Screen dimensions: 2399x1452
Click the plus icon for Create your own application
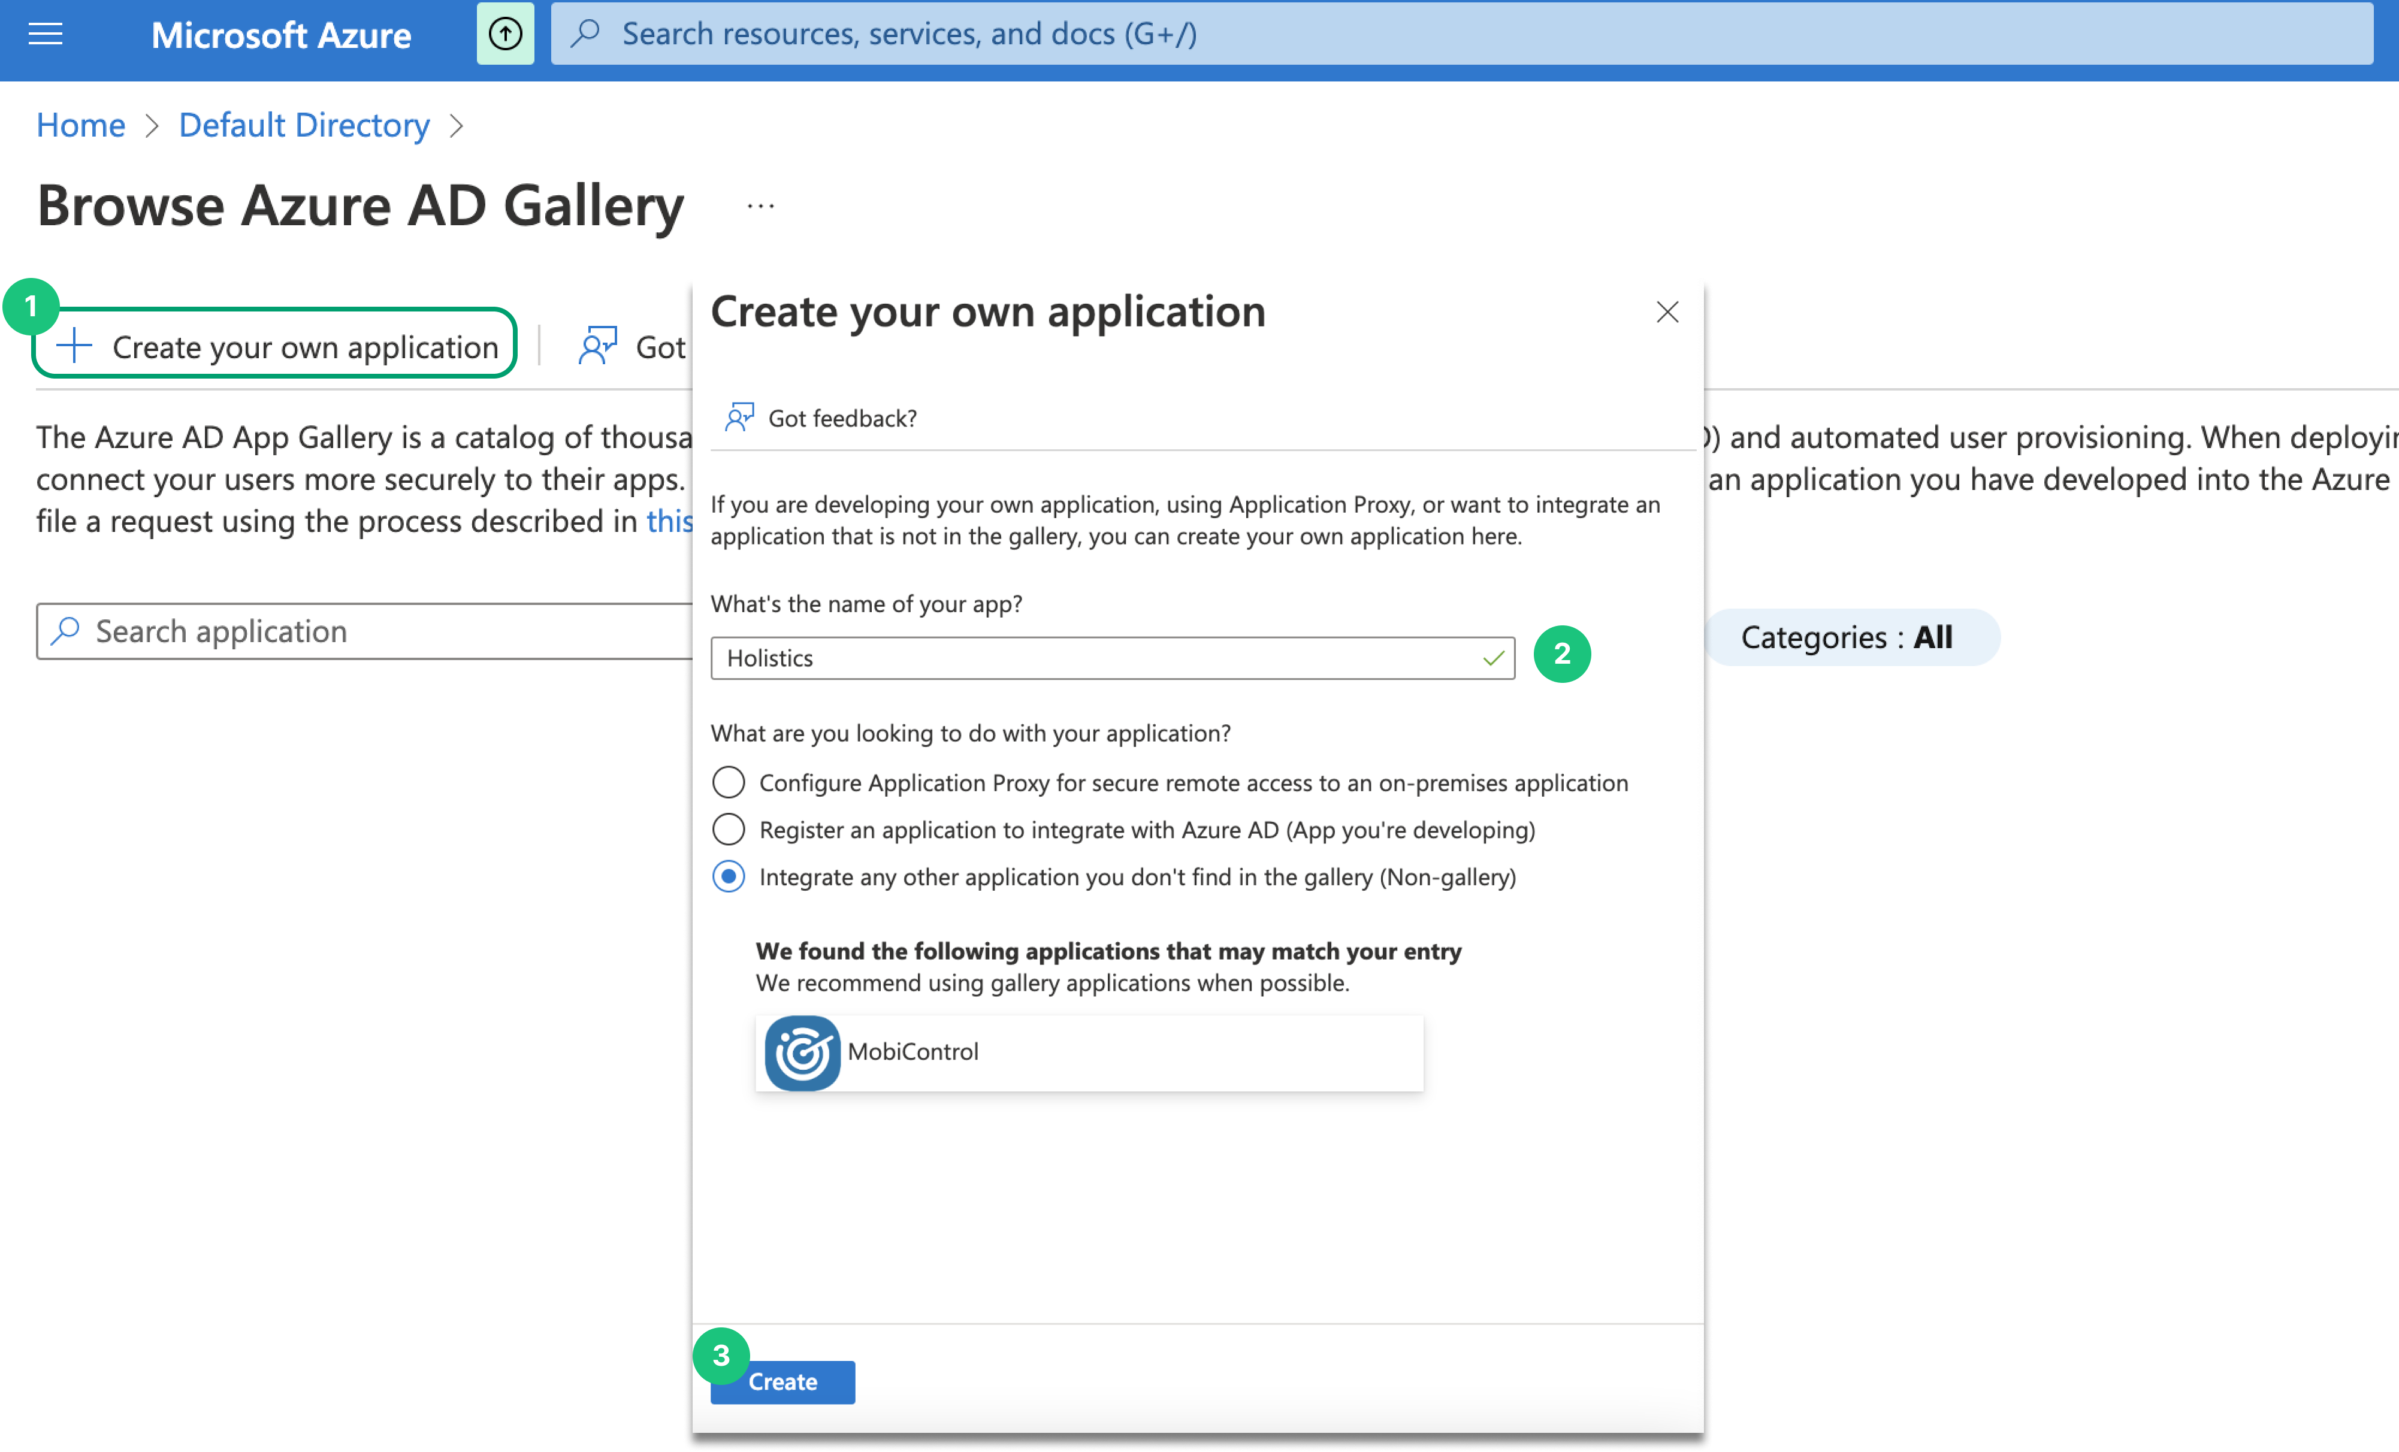point(75,346)
